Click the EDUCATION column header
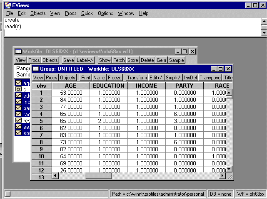Screen dimensions: 267x199 (x=108, y=86)
